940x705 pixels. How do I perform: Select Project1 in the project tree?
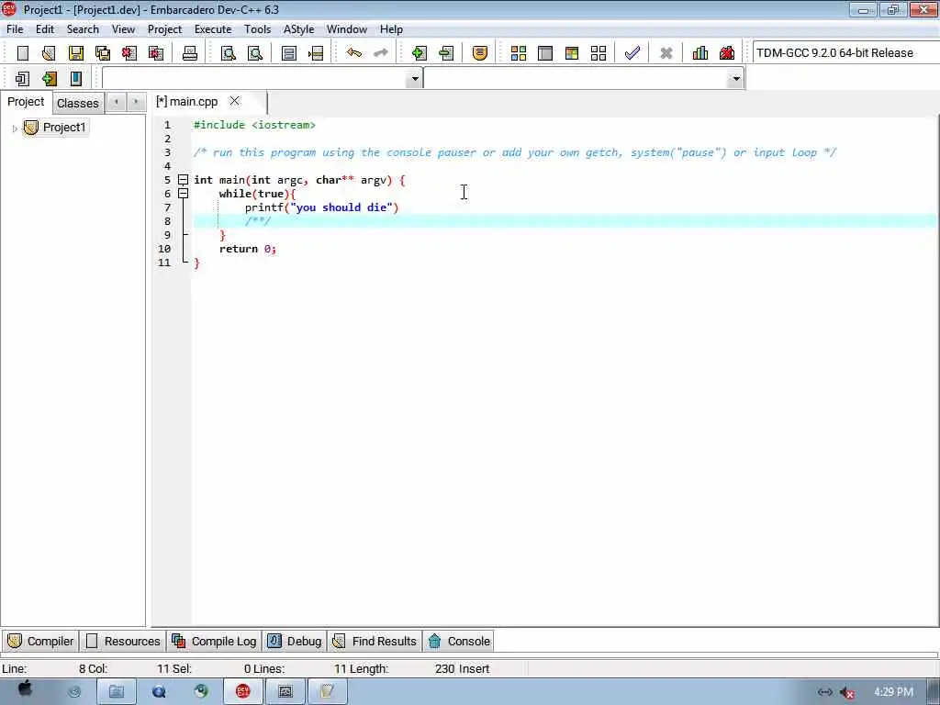[64, 128]
